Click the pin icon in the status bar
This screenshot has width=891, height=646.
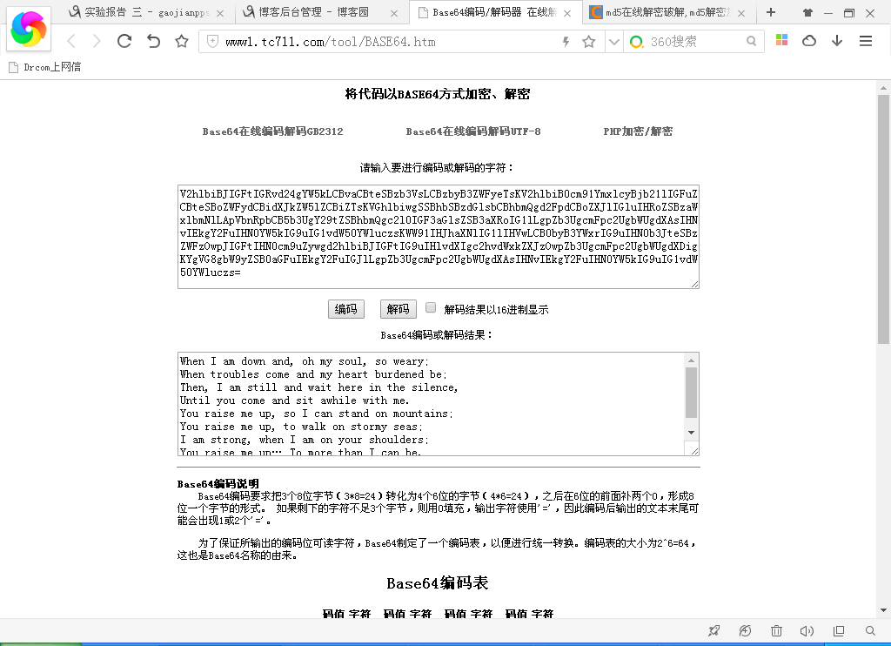pyautogui.click(x=713, y=630)
